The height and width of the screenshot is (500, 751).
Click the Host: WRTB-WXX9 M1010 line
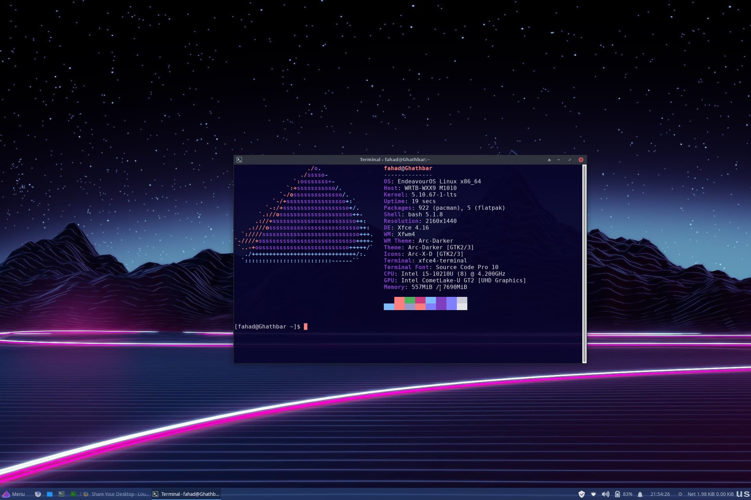420,188
